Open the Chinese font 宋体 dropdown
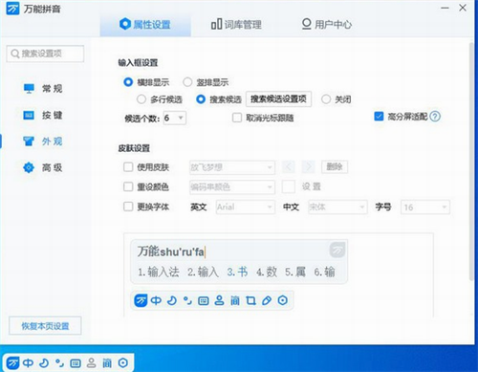478x372 pixels. tap(337, 208)
